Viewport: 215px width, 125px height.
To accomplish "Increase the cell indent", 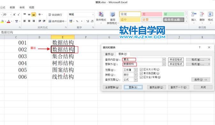I will (x=44, y=21).
